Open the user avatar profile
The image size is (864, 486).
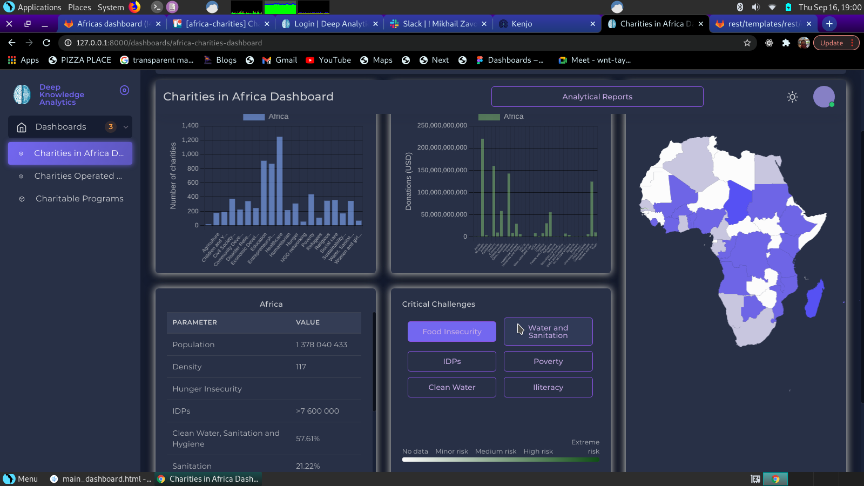tap(824, 97)
